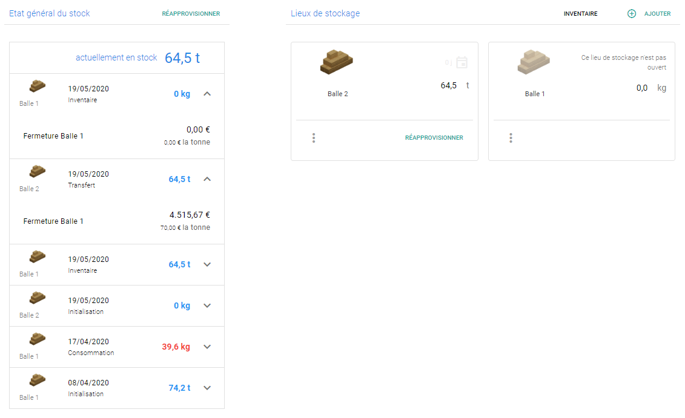Screen dimensions: 685x418
Task: Click RÉAPPROVISIONNER in the Etat général du stock header
Action: point(191,13)
